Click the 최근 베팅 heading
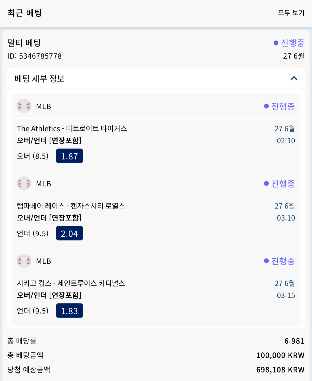The image size is (312, 381). point(25,13)
